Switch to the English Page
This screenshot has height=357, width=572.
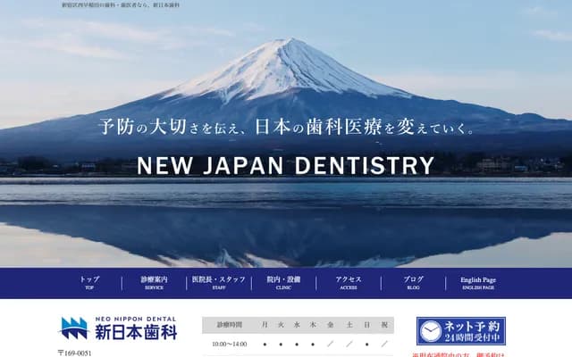click(x=478, y=283)
